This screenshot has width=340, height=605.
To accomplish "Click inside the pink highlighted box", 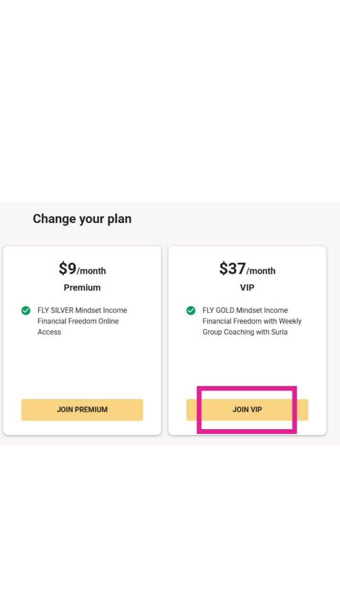I will (x=247, y=409).
